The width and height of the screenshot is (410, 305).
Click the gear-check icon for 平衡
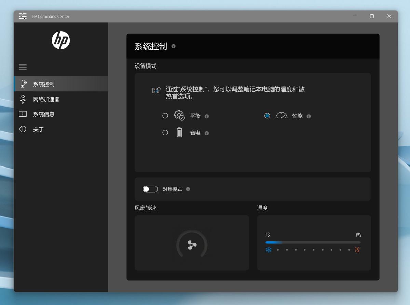179,115
